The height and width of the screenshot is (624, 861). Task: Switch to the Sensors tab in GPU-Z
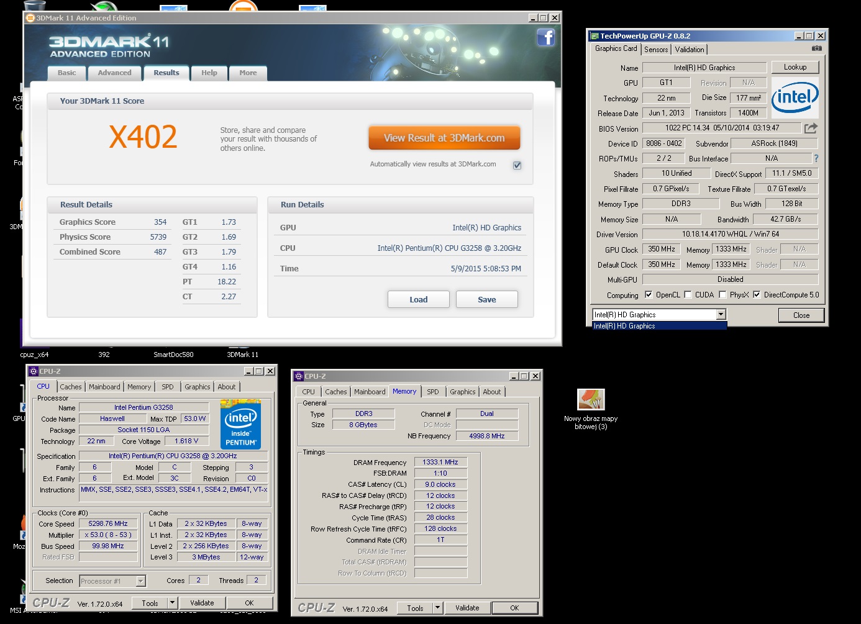point(656,50)
